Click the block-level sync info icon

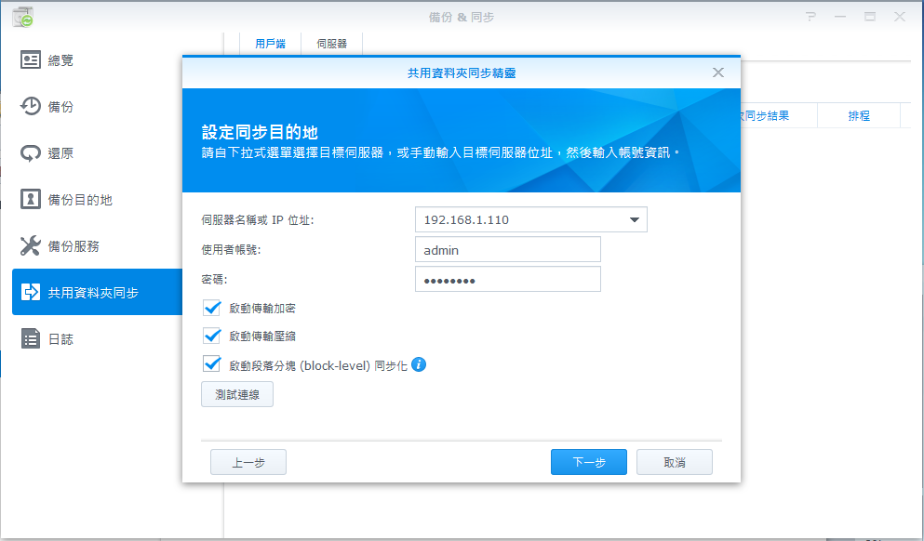pyautogui.click(x=419, y=364)
